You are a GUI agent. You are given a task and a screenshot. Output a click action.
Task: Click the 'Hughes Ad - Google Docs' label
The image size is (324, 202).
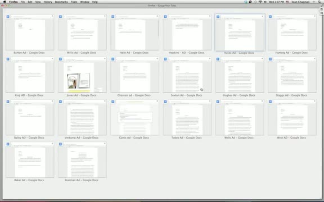pos(239,95)
